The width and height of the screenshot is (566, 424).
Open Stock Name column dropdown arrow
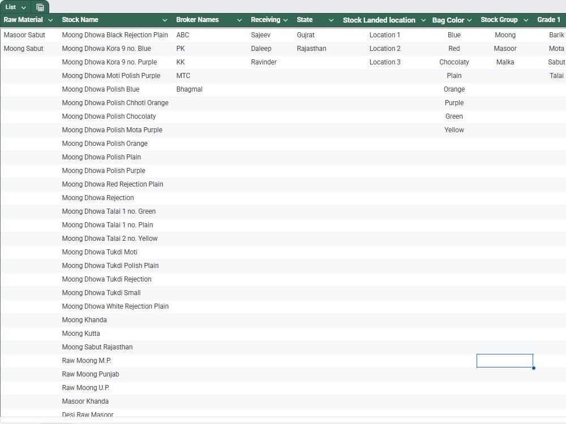(x=165, y=20)
